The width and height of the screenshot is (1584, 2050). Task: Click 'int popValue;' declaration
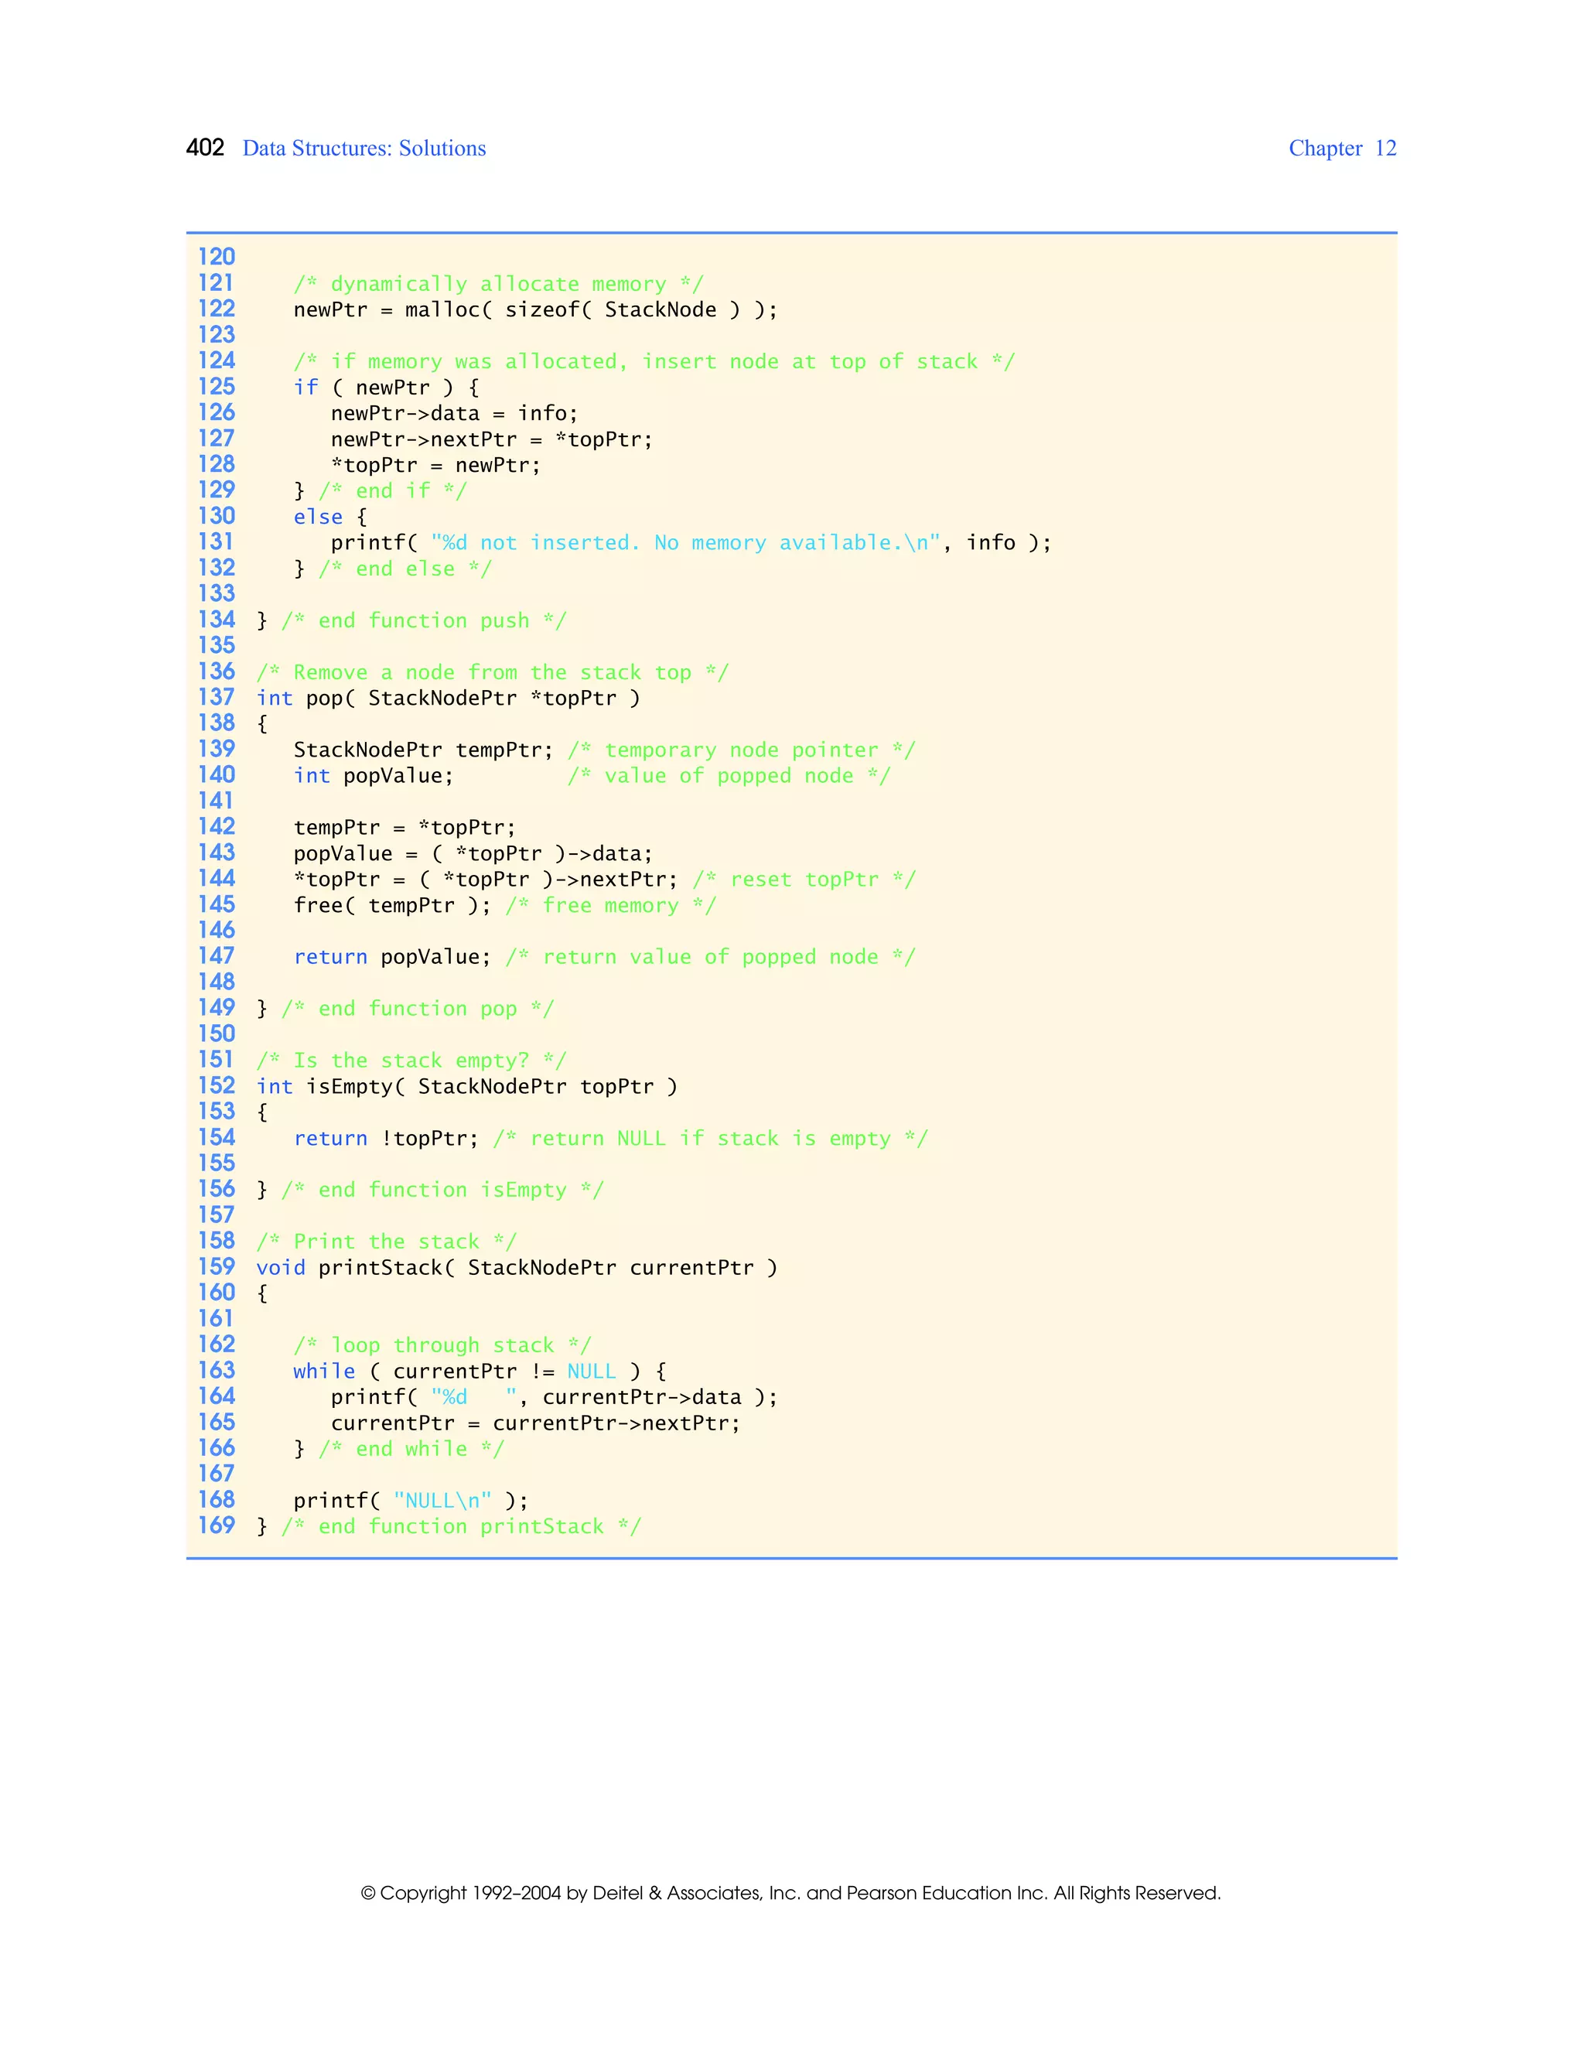click(374, 776)
